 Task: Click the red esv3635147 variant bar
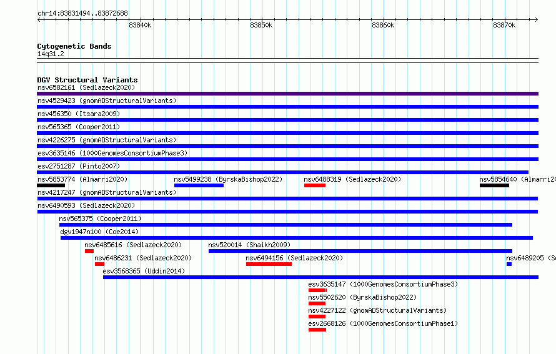(318, 290)
